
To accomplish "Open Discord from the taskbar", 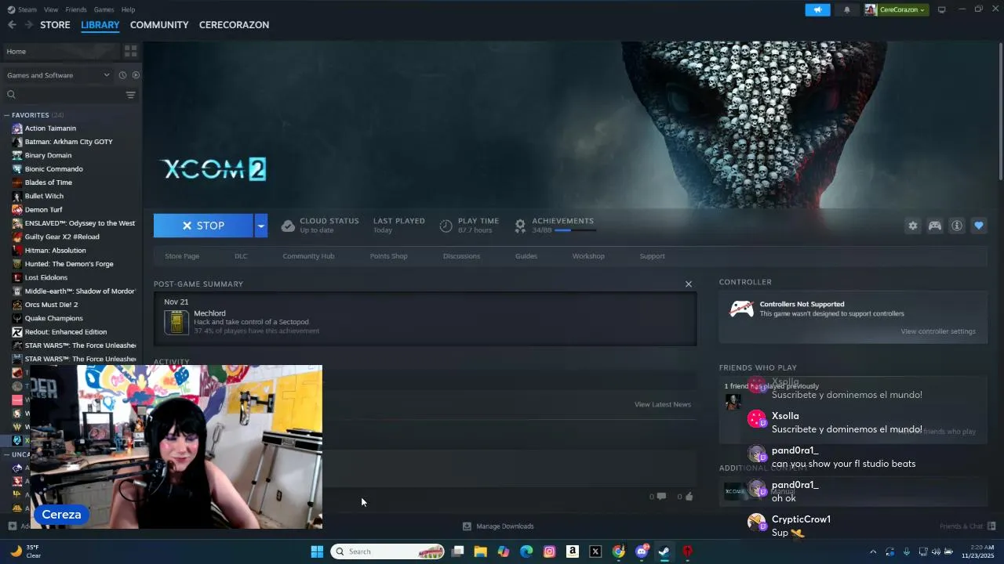I will coord(642,551).
